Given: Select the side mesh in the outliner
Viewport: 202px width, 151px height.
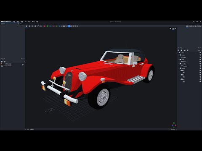Looking at the screenshot, I should pos(184,62).
